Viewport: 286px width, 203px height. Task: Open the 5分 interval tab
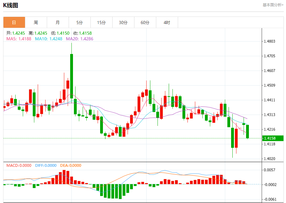(80, 22)
